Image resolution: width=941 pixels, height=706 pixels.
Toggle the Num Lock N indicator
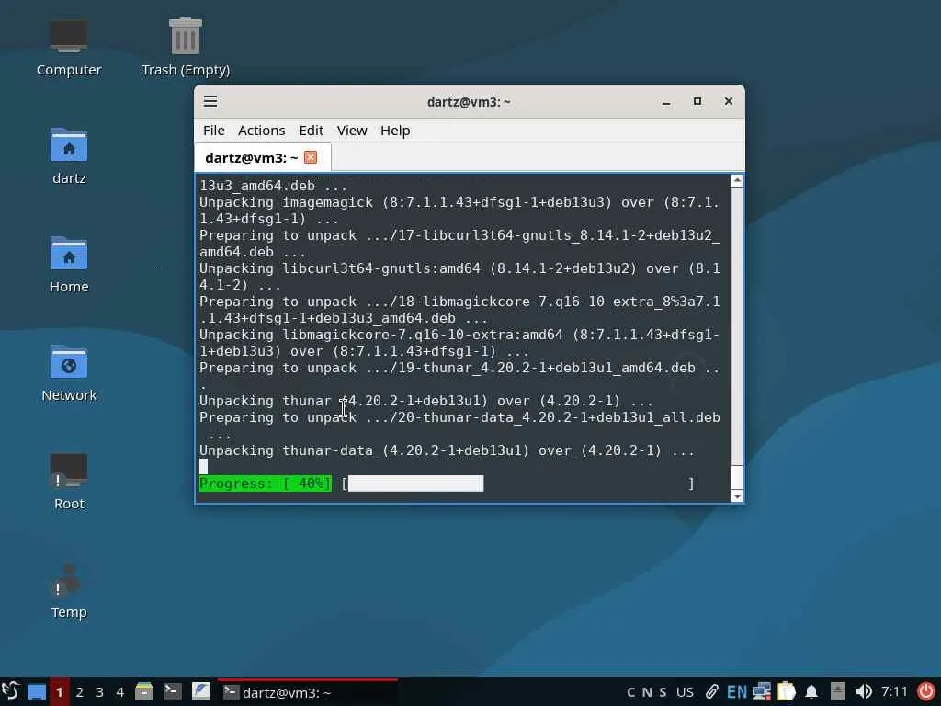point(647,692)
